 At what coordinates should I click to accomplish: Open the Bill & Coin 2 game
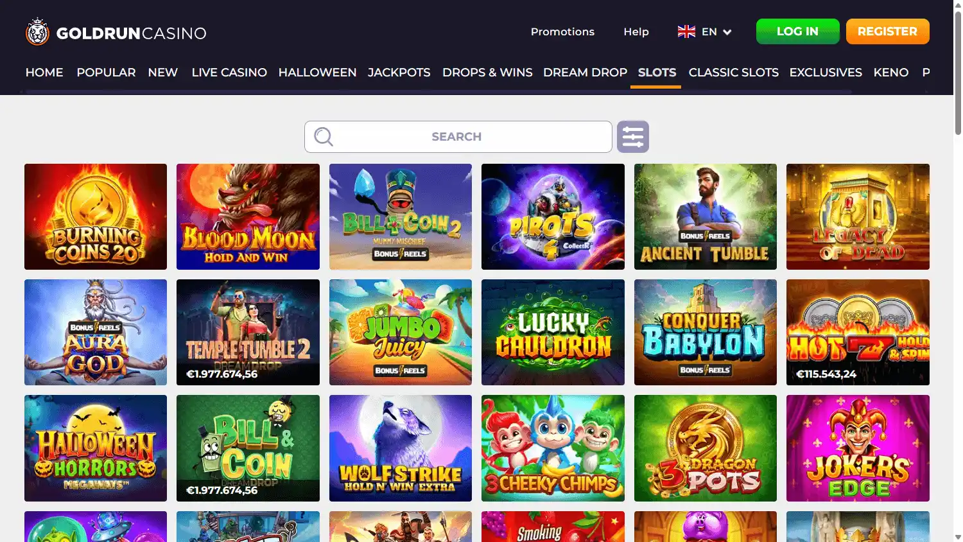point(401,217)
